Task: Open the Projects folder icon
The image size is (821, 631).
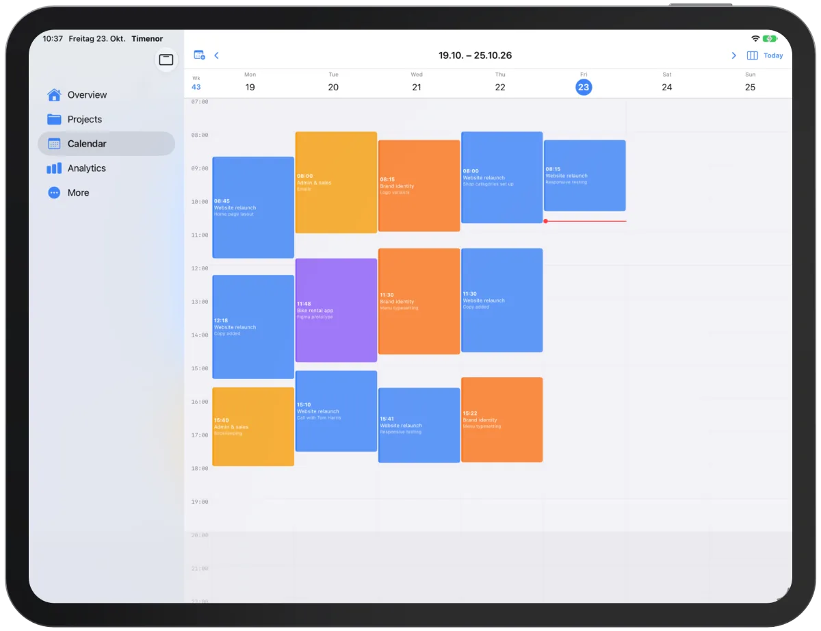Action: (x=54, y=119)
